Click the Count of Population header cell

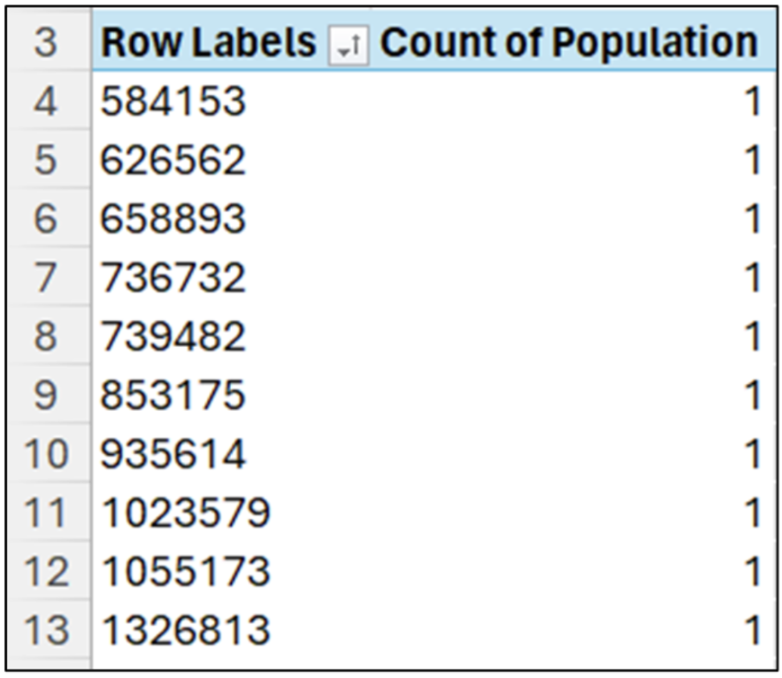pyautogui.click(x=568, y=43)
